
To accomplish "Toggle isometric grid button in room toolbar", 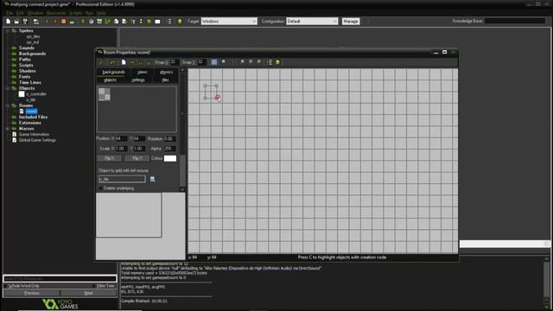I will click(x=223, y=62).
